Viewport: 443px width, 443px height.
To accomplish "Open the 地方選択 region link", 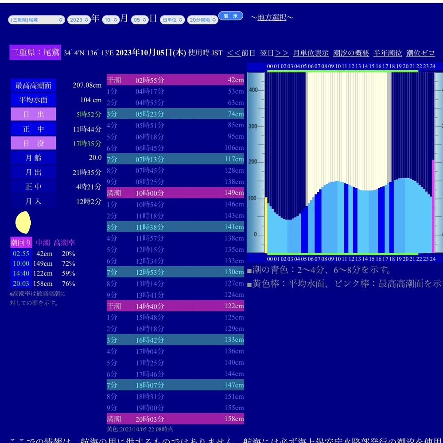I will [272, 18].
